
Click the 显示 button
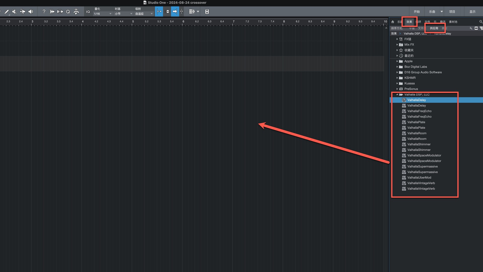(473, 12)
